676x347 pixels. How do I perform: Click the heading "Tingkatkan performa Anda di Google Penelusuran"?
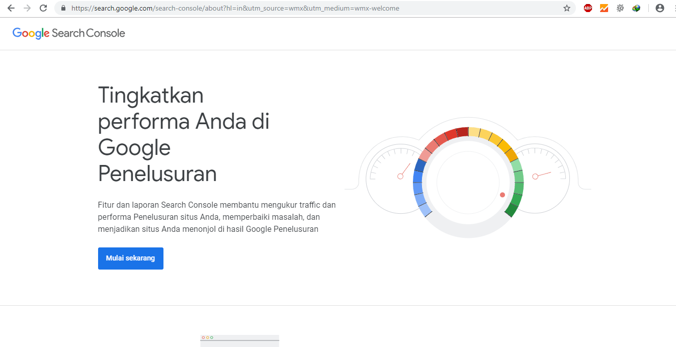pyautogui.click(x=184, y=134)
